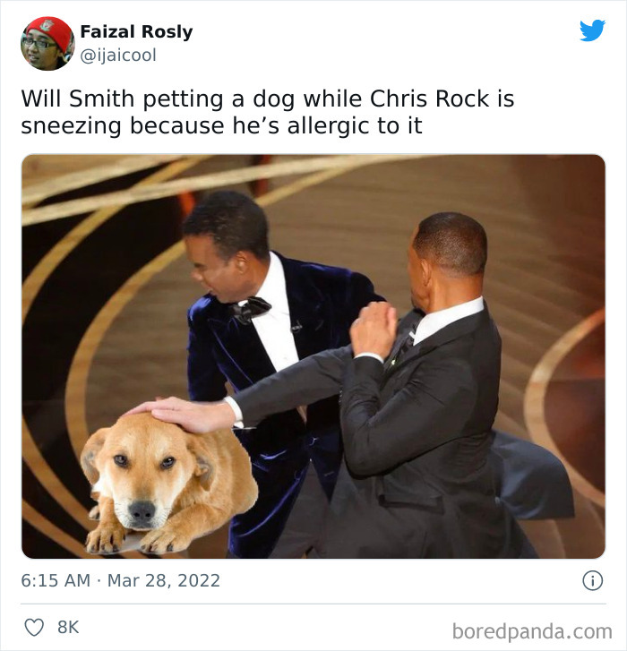Click the tweet text about petting a dog

[268, 112]
